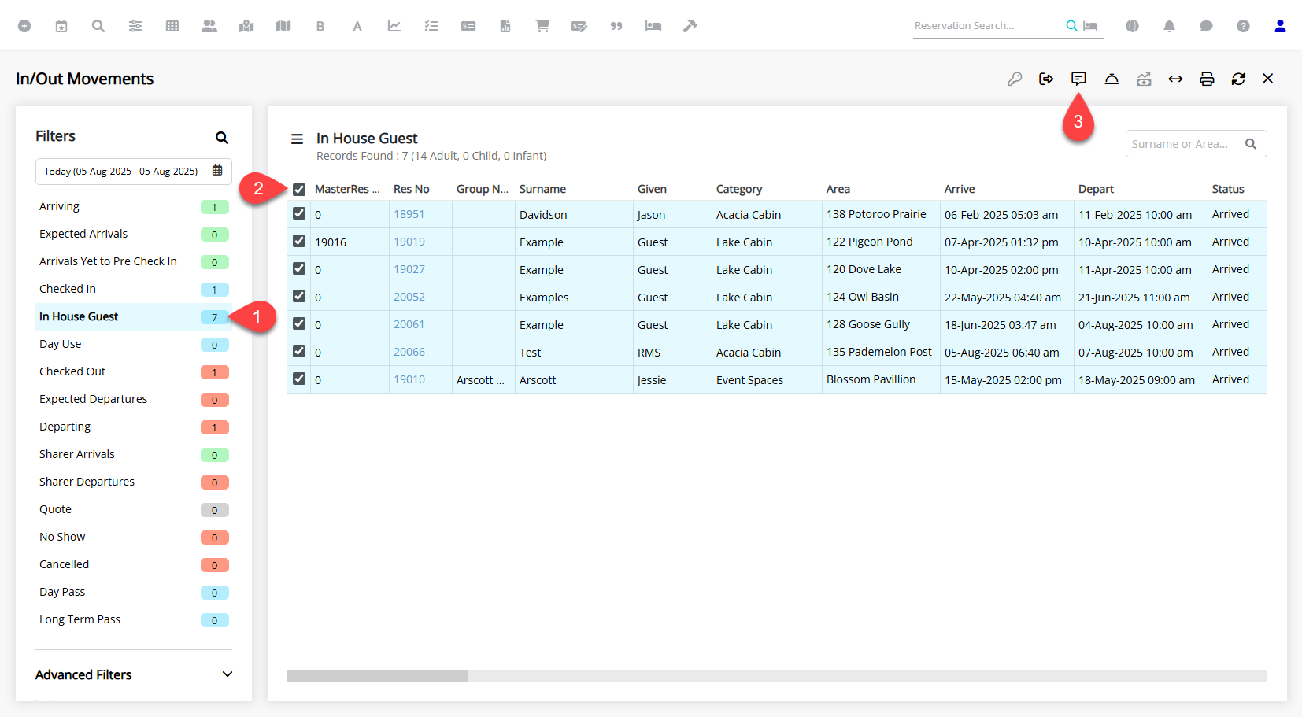Viewport: 1302px width, 717px height.
Task: Uncheck the Davidson reservation 18951 checkbox
Action: click(x=299, y=213)
